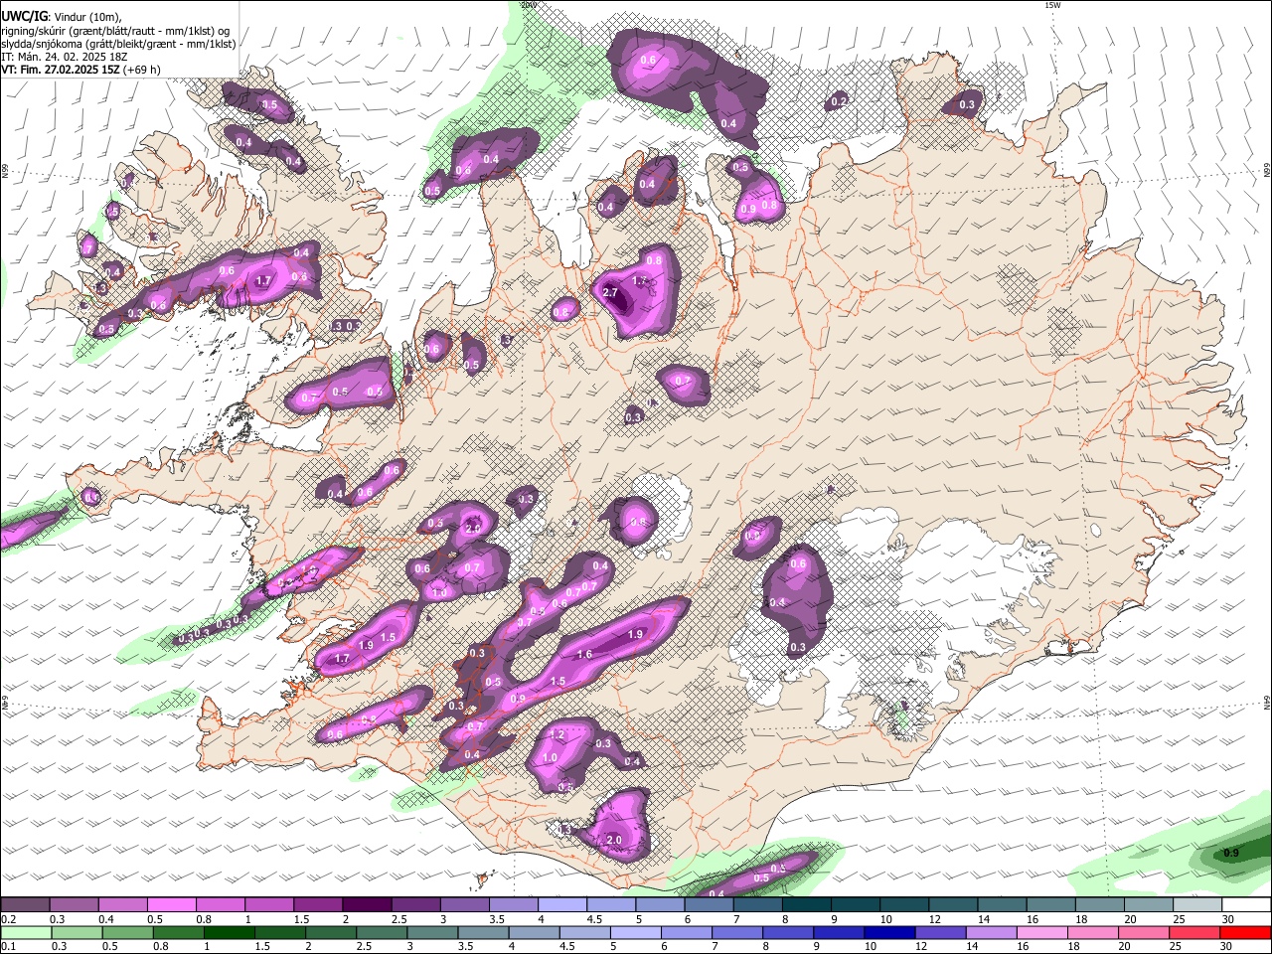Click the '20W' longitude label
The image size is (1272, 954).
(529, 5)
